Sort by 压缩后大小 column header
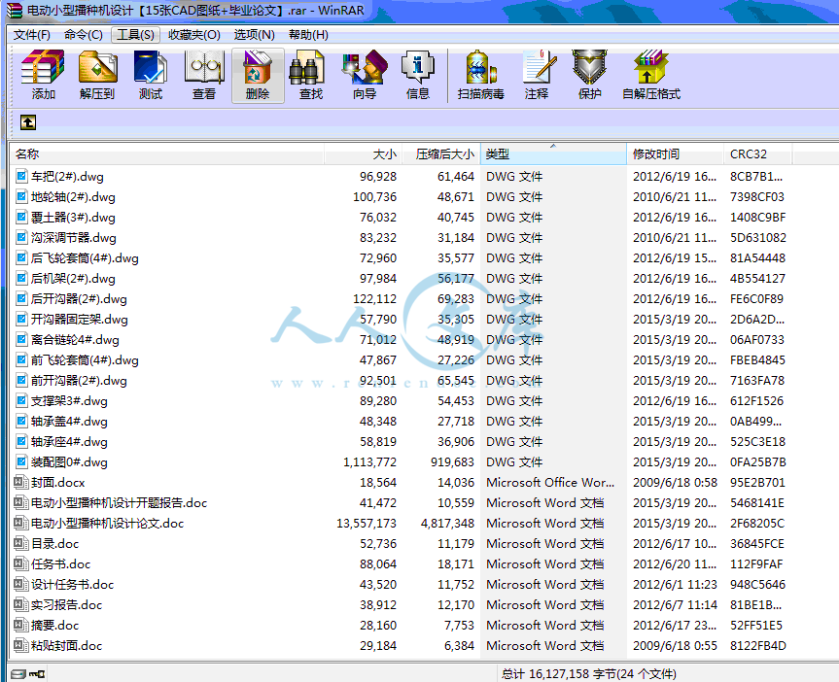The image size is (839, 682). [441, 154]
